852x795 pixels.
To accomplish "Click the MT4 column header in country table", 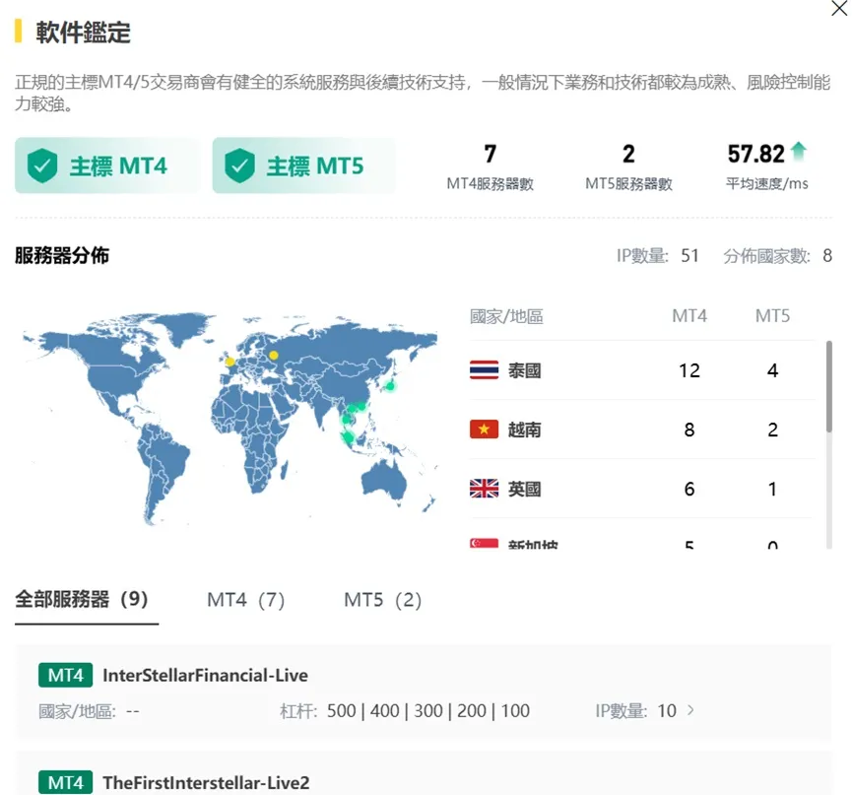I will click(689, 315).
